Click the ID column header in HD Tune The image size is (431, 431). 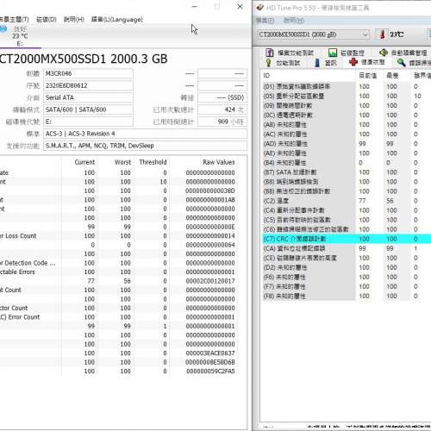pyautogui.click(x=266, y=76)
